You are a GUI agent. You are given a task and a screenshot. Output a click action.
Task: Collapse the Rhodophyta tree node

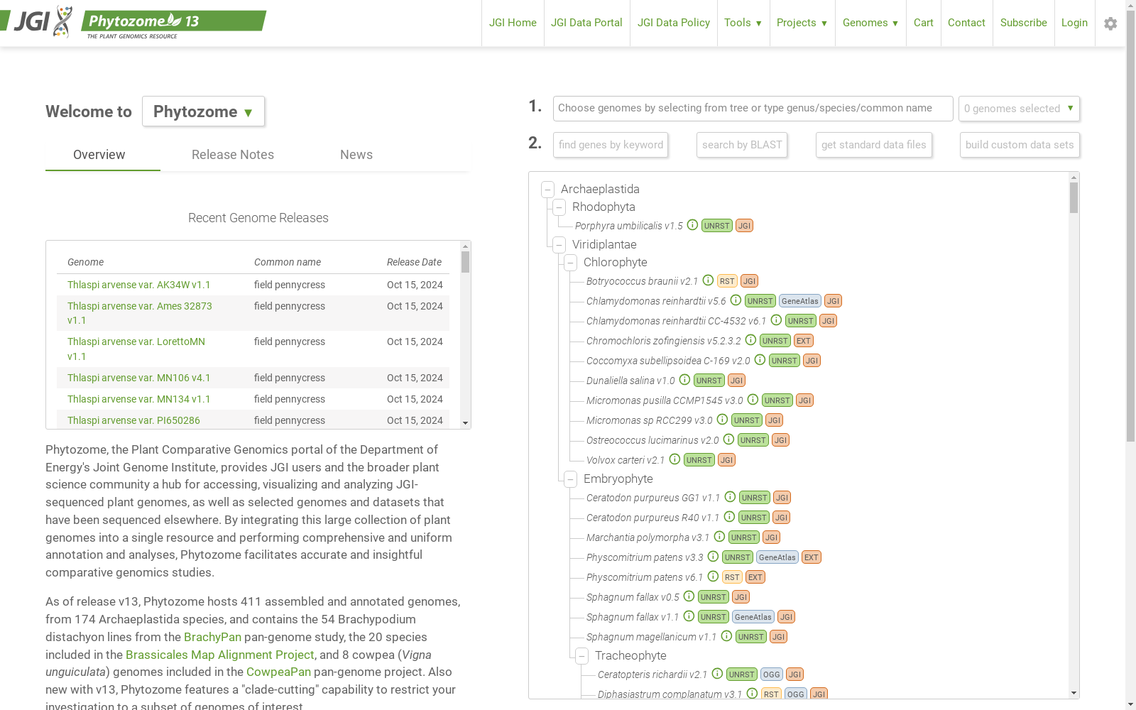pos(559,207)
